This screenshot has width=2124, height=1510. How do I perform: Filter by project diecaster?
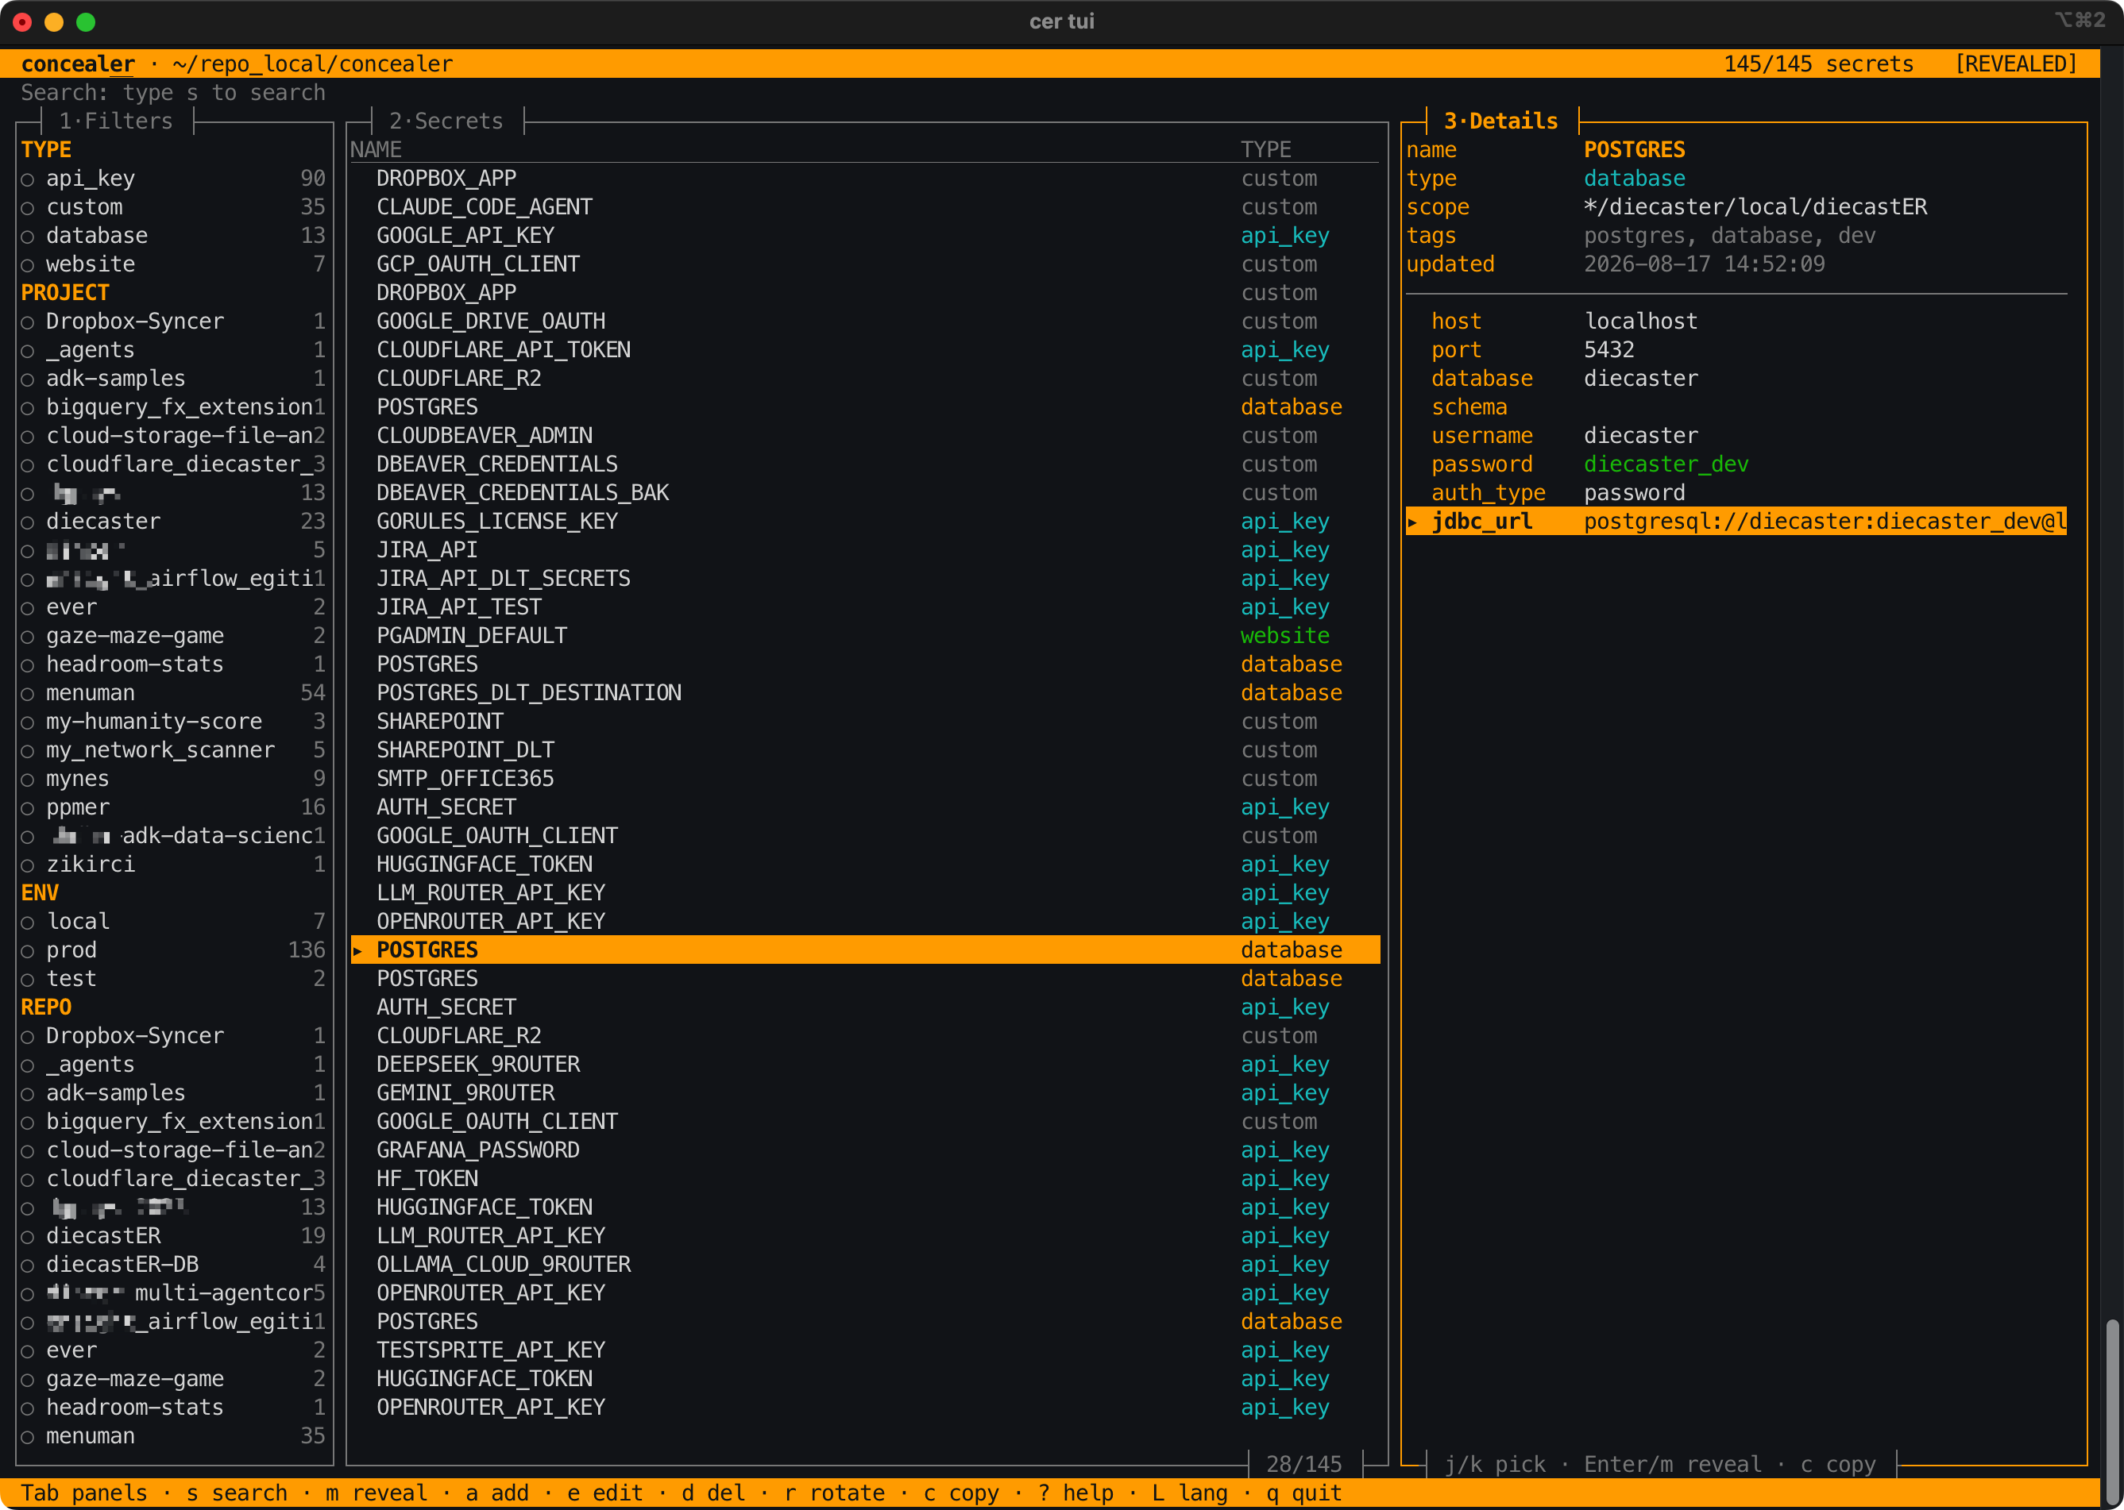pos(173,522)
